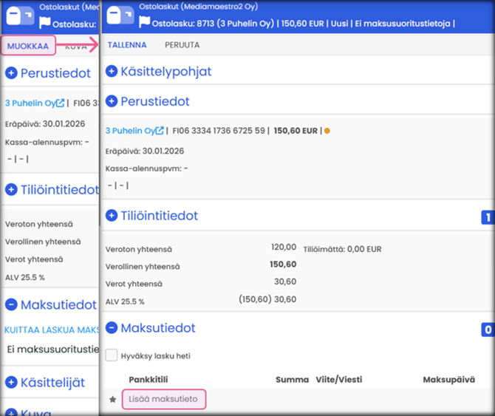The width and height of the screenshot is (495, 416).
Task: Expand the Käsittelypohjat section
Action: coord(112,72)
